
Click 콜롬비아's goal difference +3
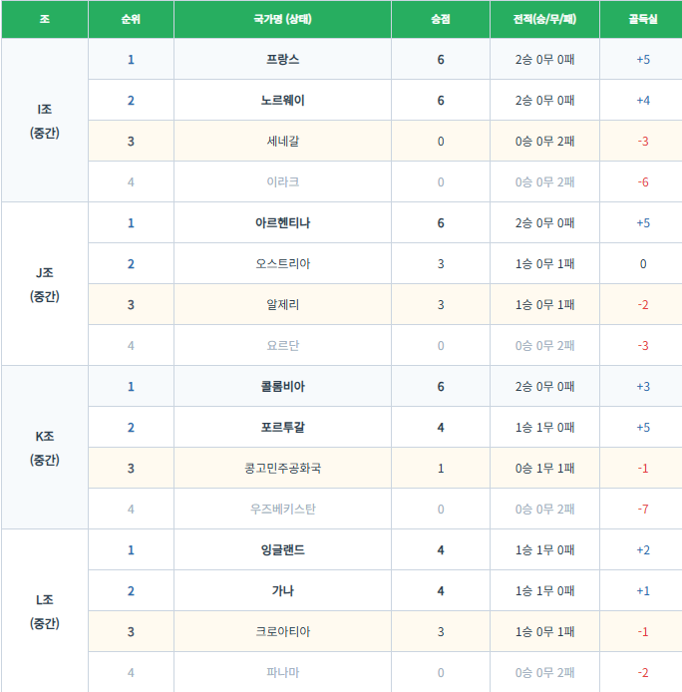point(643,387)
